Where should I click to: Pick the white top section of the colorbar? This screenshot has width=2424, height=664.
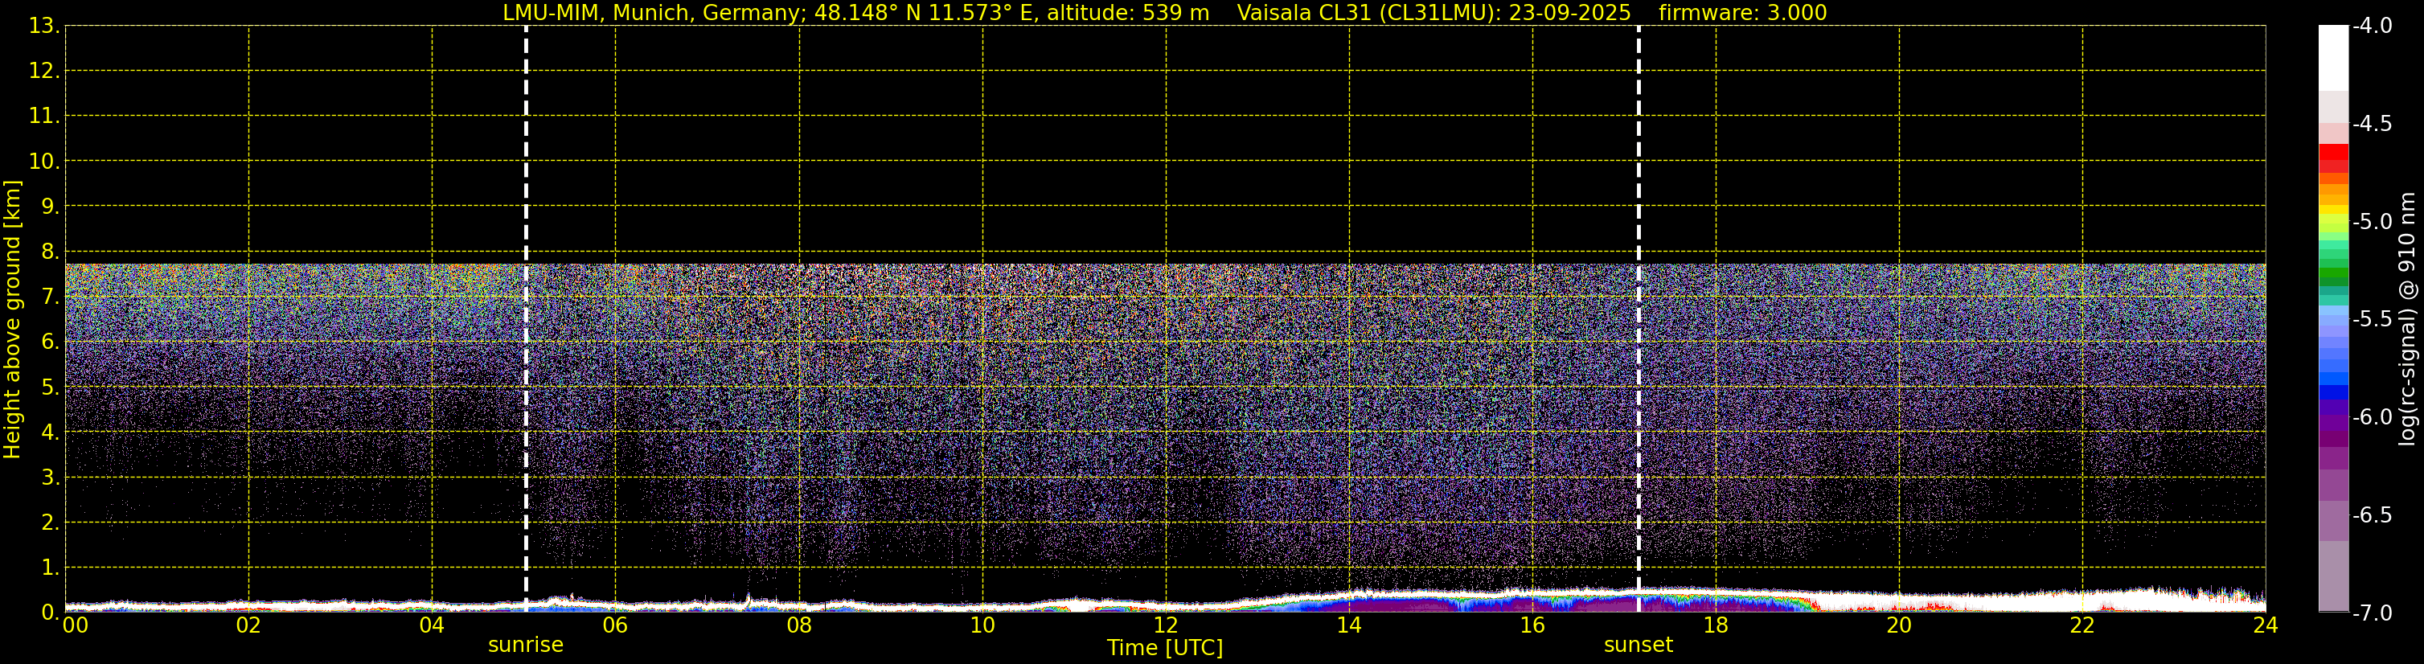coord(2332,56)
